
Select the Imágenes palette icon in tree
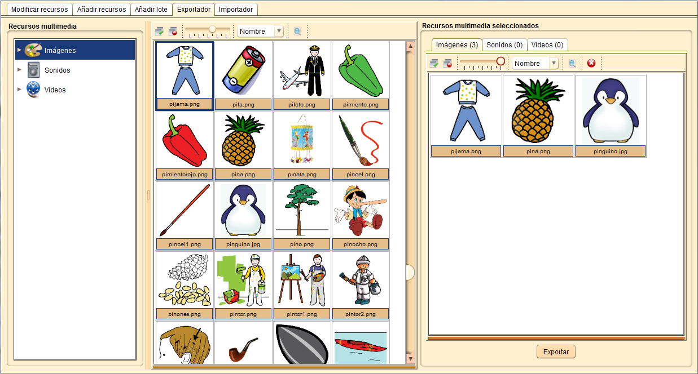(x=33, y=50)
